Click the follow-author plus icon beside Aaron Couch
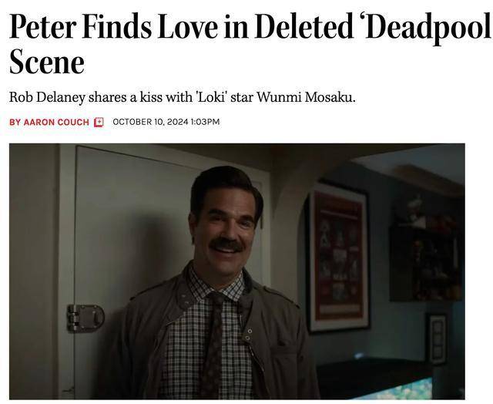 point(99,122)
